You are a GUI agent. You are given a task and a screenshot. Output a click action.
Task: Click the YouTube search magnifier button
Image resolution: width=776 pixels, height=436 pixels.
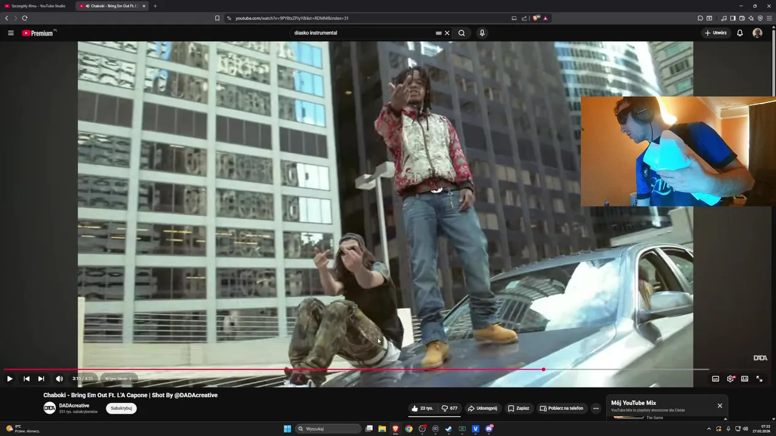(x=461, y=33)
